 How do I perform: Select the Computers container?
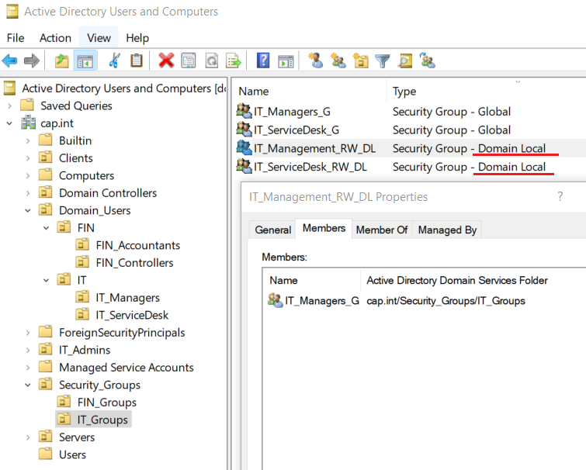[86, 175]
